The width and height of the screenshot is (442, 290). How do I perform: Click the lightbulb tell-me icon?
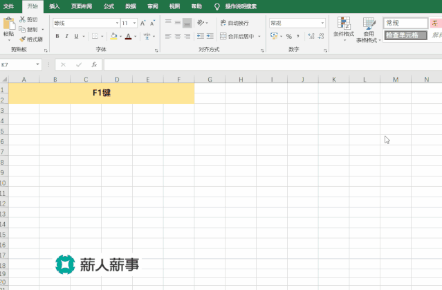pos(217,7)
